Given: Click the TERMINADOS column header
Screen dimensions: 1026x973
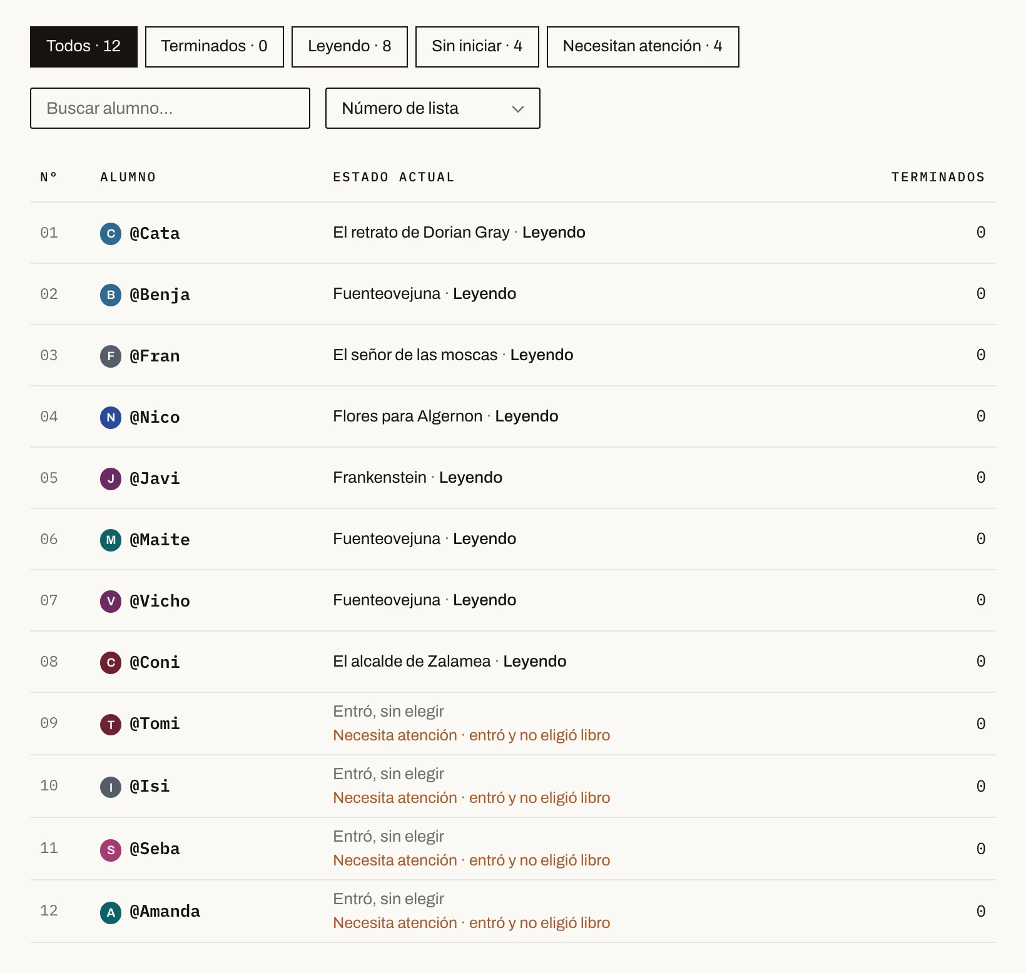Looking at the screenshot, I should (x=938, y=177).
